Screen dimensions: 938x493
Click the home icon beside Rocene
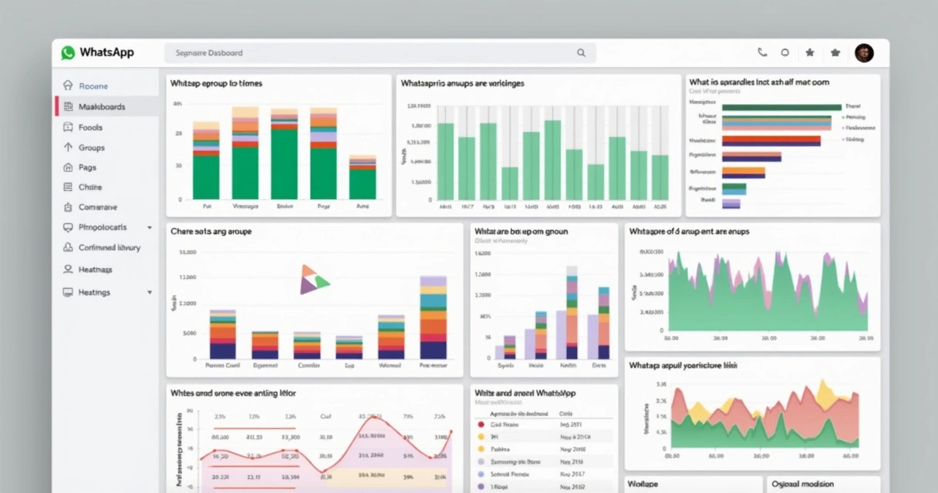68,86
